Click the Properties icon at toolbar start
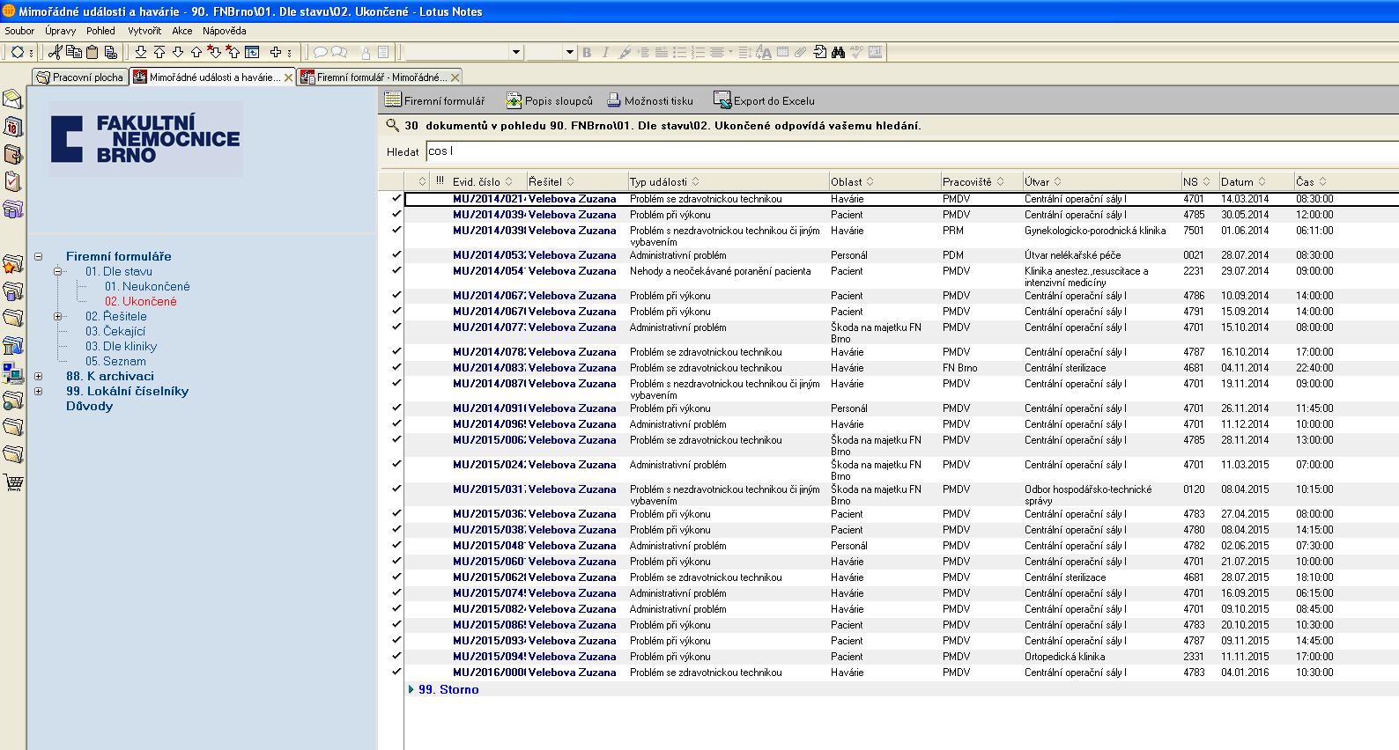 click(x=17, y=52)
